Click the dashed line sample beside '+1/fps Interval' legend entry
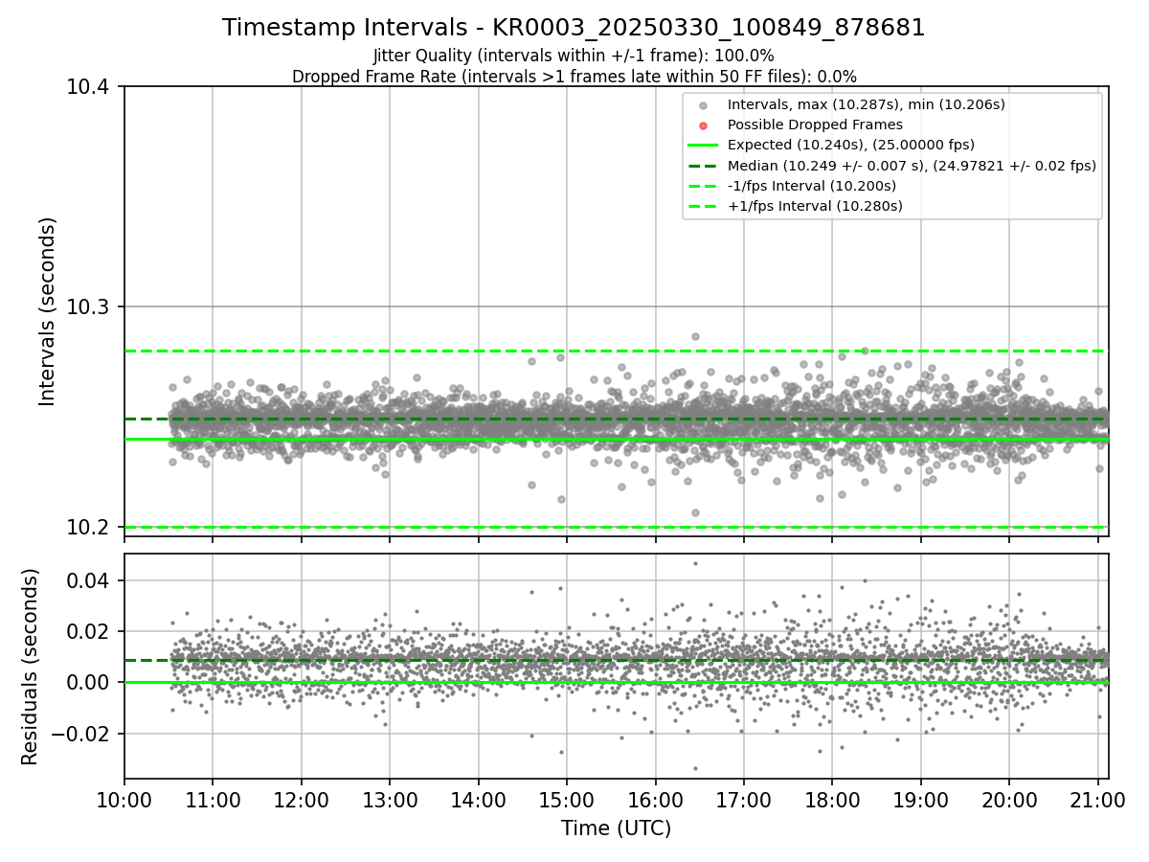The height and width of the screenshot is (862, 1149). (x=703, y=206)
